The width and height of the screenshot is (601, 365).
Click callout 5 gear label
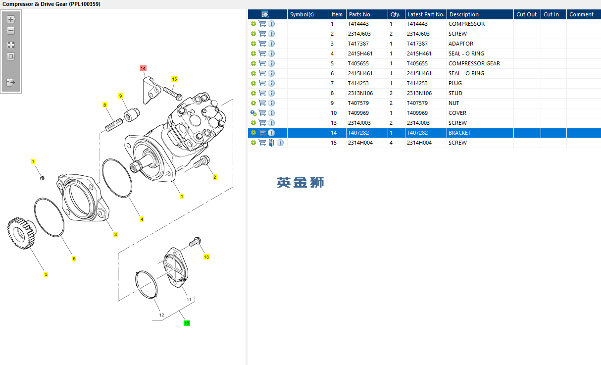pyautogui.click(x=46, y=274)
